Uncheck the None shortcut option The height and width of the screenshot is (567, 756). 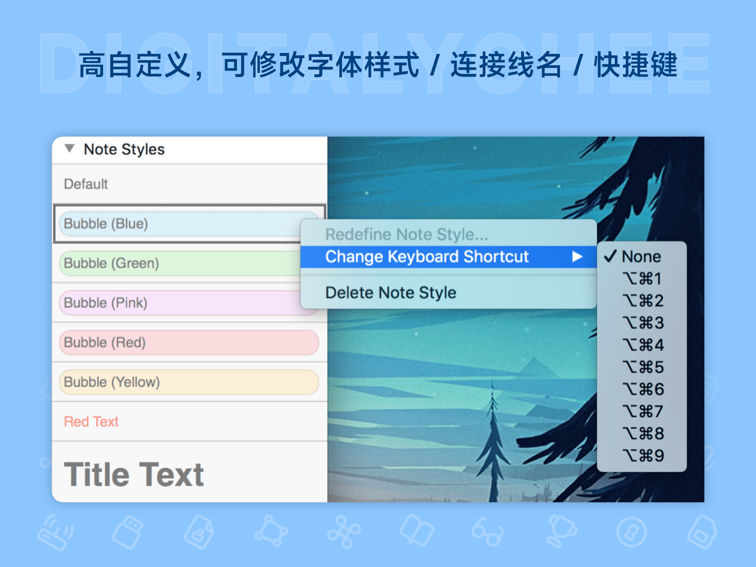click(641, 256)
